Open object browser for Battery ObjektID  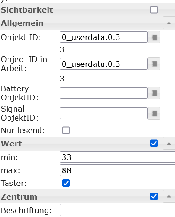pos(154,93)
